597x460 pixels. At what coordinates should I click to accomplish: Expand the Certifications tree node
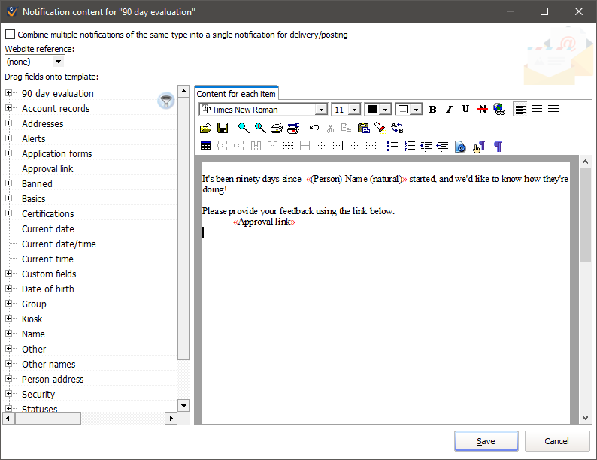[x=9, y=213]
